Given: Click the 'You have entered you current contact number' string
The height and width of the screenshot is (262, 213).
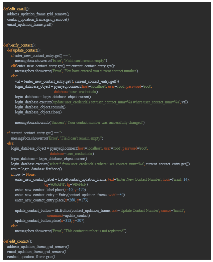Looking at the screenshot, I should pos(100,71).
